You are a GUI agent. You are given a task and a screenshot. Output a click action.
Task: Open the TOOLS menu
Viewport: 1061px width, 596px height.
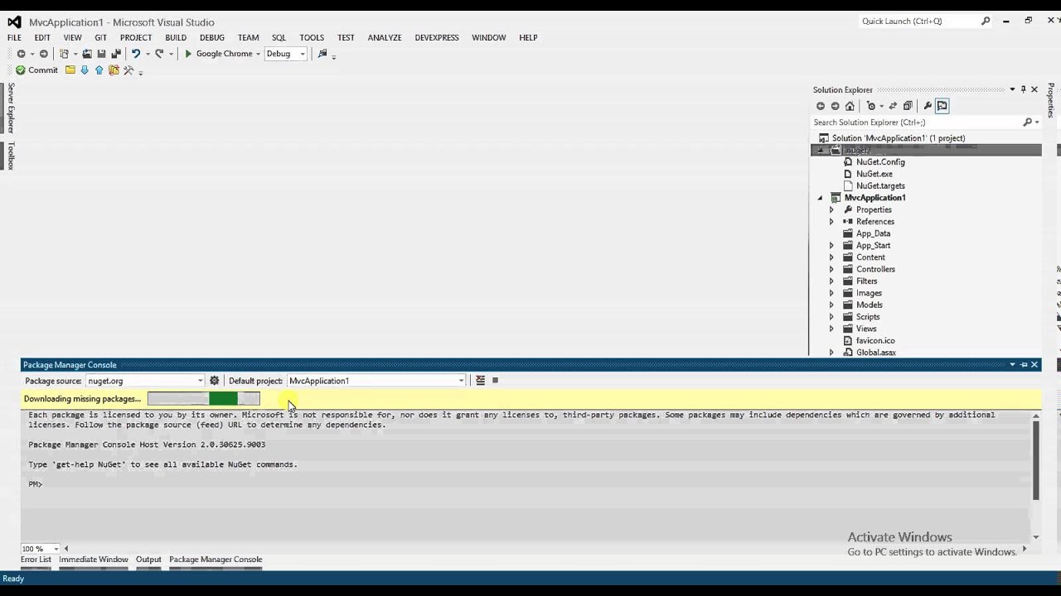click(312, 37)
